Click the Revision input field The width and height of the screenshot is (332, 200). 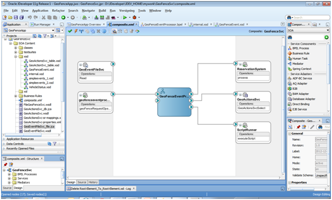321,146
